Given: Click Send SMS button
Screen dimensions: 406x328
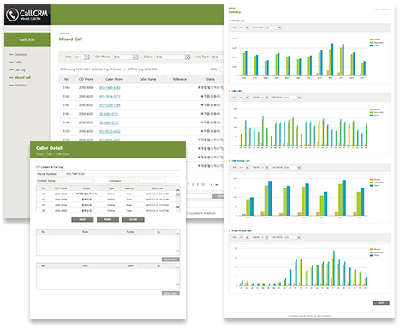Looking at the screenshot, I should [170, 294].
